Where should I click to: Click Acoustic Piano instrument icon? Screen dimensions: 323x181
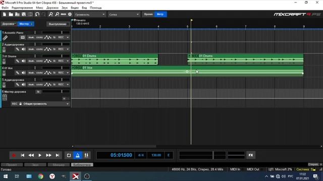click(5, 38)
